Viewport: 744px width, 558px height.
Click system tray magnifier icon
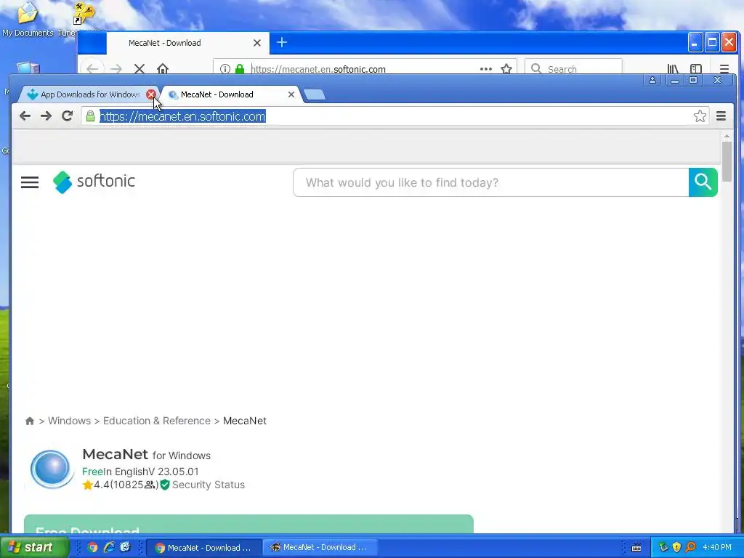[690, 547]
